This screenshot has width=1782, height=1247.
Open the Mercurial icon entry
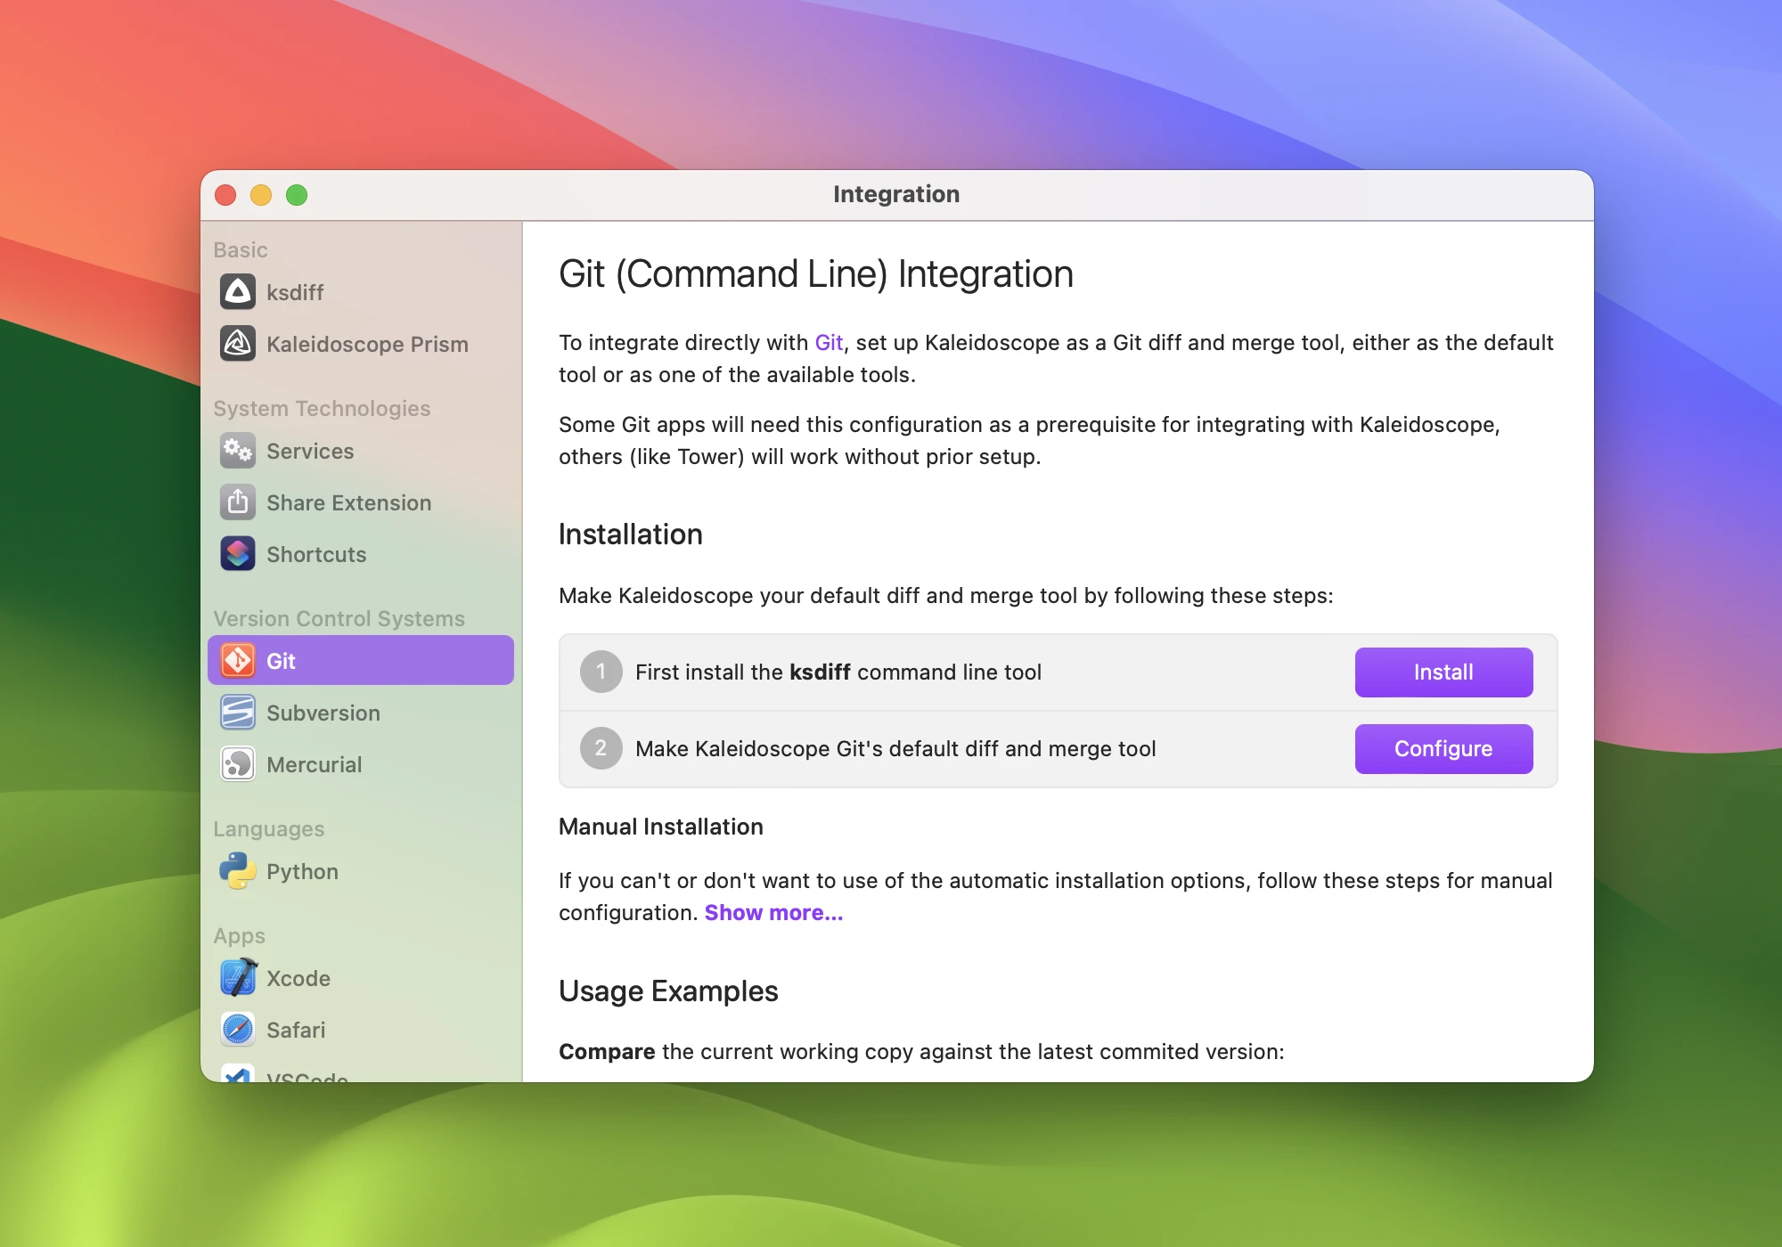coord(238,764)
